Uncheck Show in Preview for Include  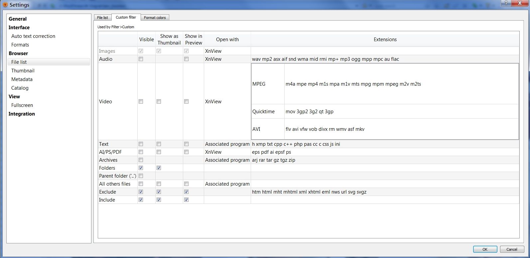(187, 200)
